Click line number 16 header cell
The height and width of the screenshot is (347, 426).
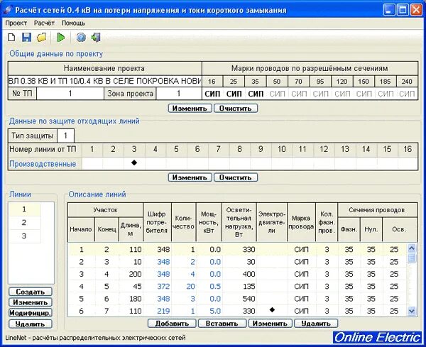[408, 149]
